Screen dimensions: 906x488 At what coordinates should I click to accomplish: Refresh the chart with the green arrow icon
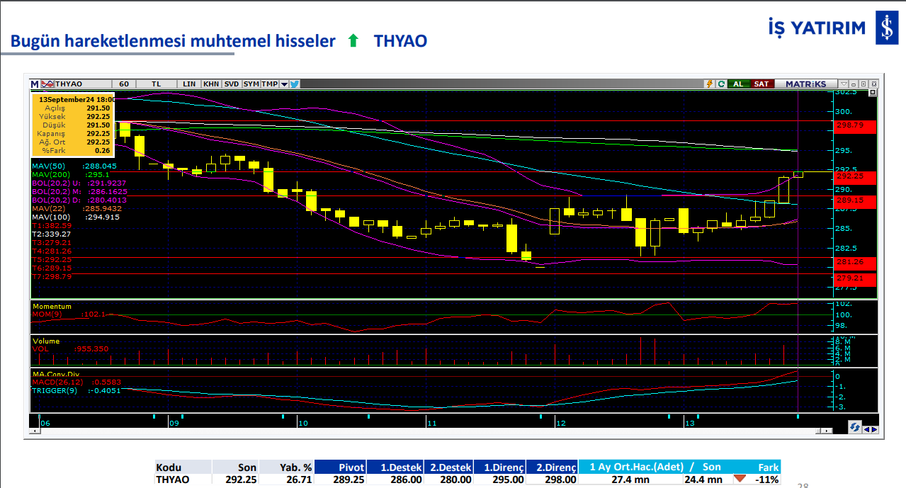click(721, 84)
